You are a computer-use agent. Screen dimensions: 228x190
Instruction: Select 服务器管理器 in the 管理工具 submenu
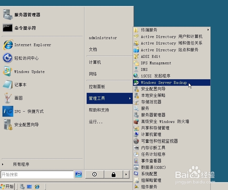point(172,115)
